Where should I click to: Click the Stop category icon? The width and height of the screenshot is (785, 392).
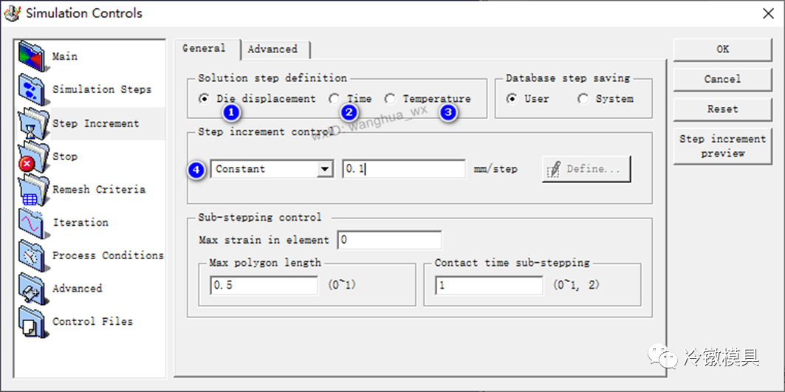coord(32,157)
